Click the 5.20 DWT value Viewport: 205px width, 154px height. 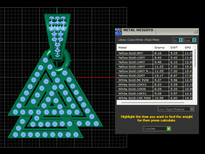coord(174,89)
